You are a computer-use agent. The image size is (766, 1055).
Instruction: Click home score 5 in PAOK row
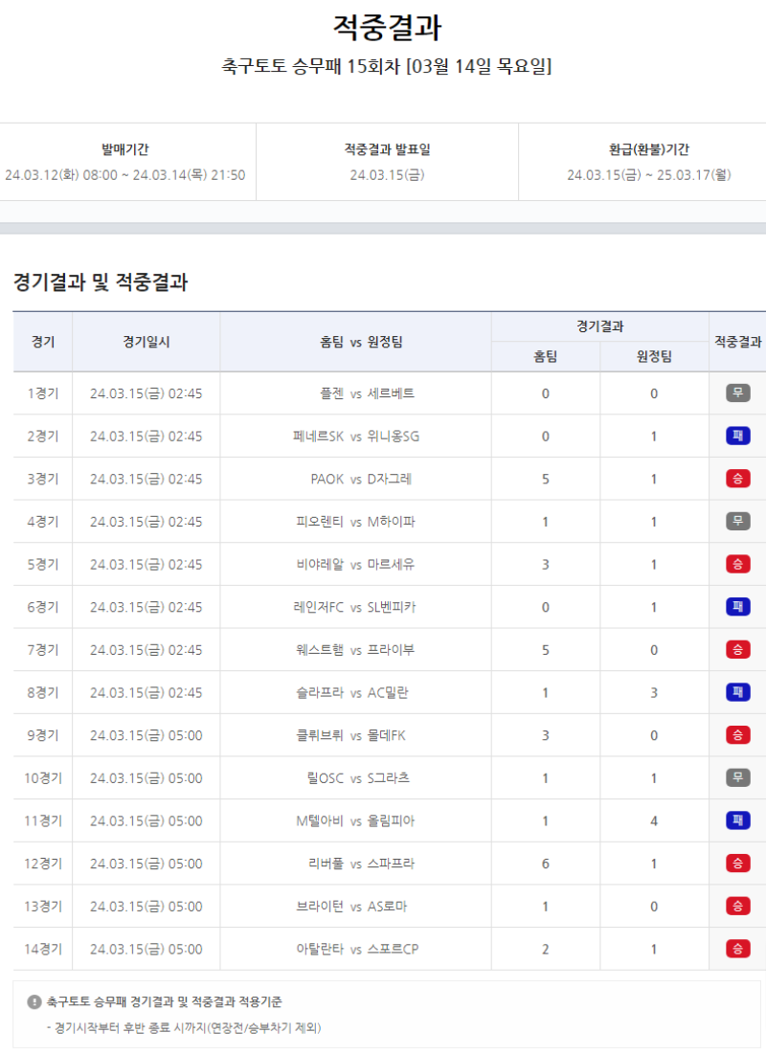[x=545, y=479]
